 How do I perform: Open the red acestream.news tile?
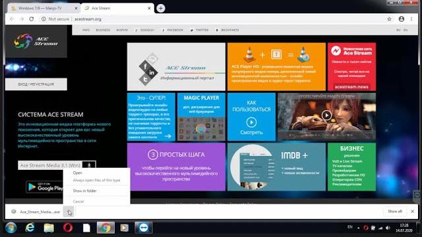[x=351, y=66]
